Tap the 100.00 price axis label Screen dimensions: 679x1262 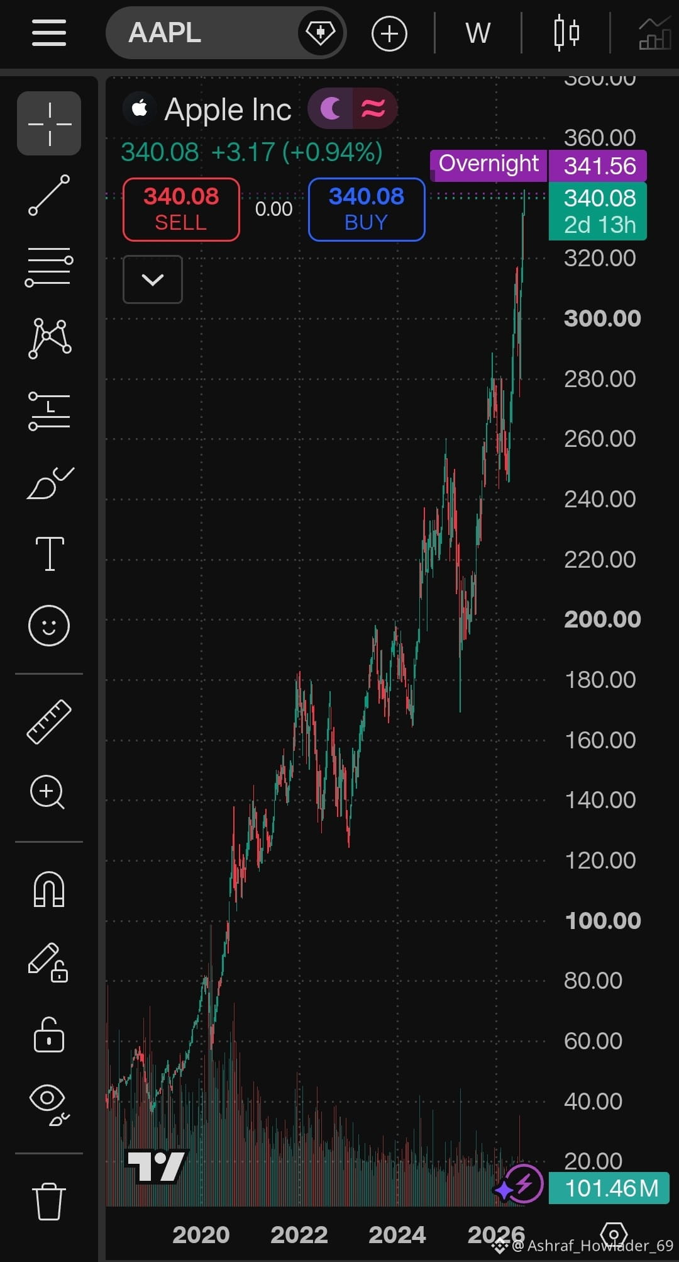pyautogui.click(x=602, y=921)
